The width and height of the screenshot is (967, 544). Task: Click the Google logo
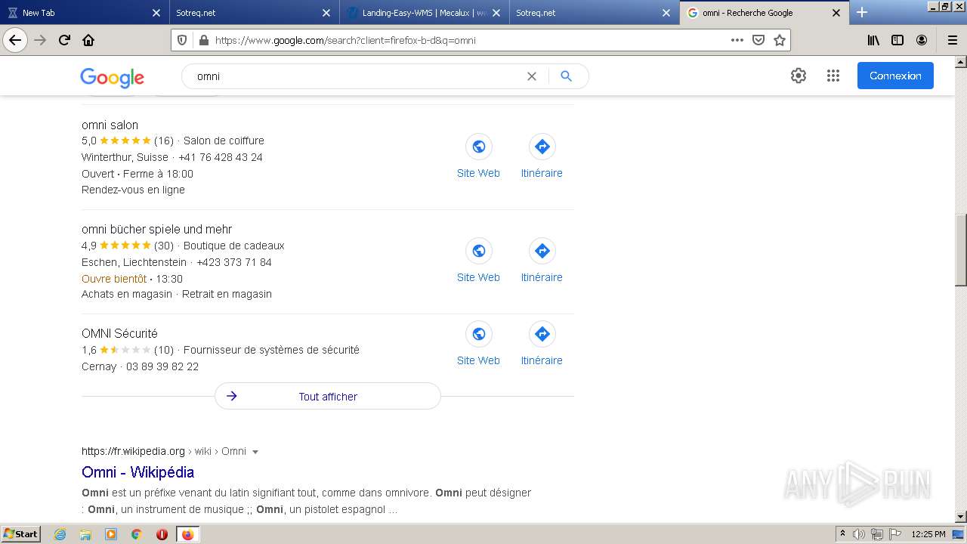pos(112,77)
